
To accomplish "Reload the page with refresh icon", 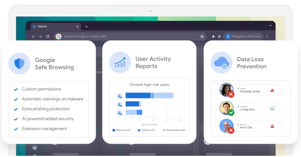I will tap(48, 36).
